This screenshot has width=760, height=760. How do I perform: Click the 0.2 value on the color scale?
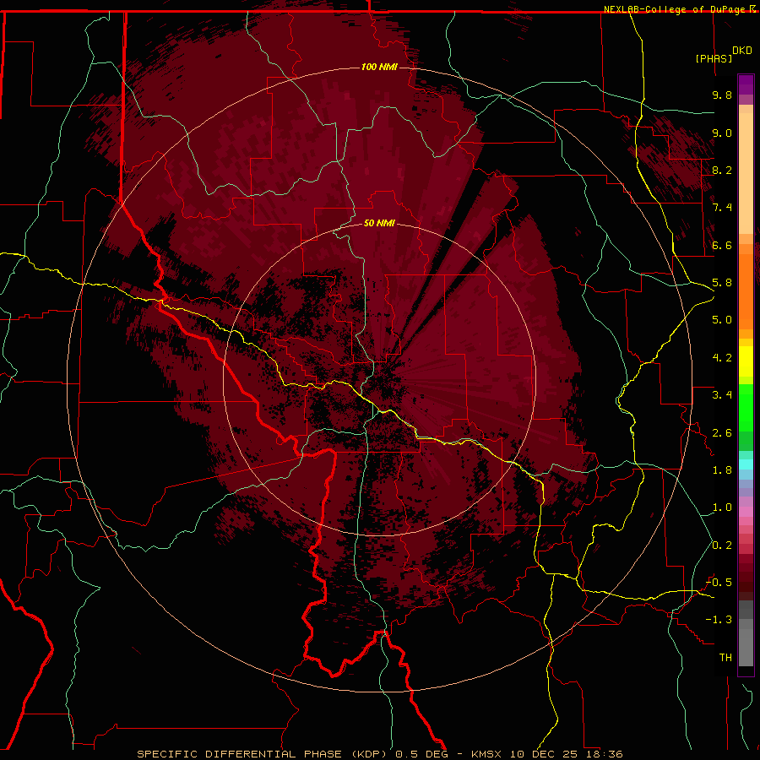(x=722, y=546)
